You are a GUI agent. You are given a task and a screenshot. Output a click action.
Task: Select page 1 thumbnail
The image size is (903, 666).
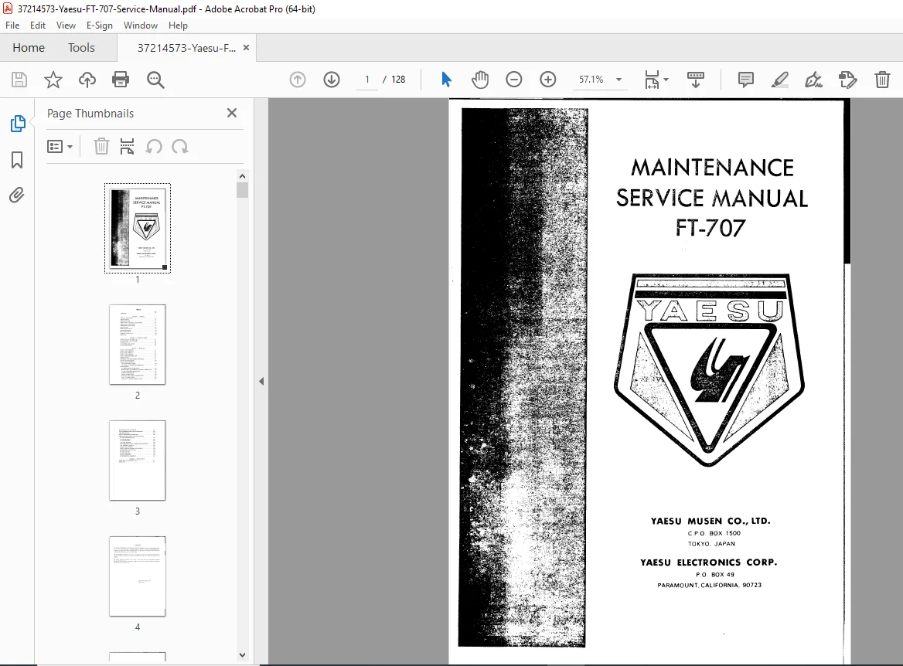pyautogui.click(x=138, y=228)
